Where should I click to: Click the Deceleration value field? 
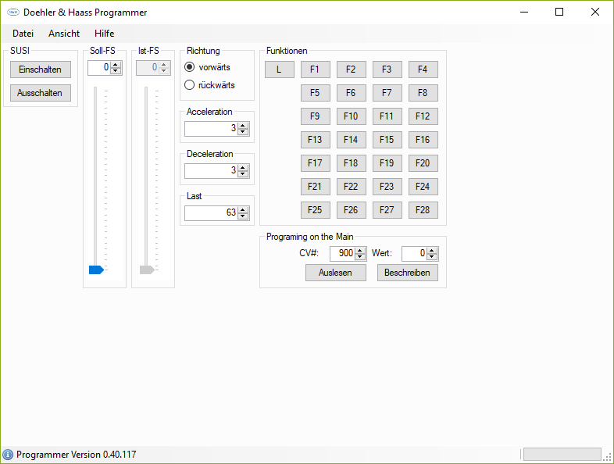(x=211, y=171)
